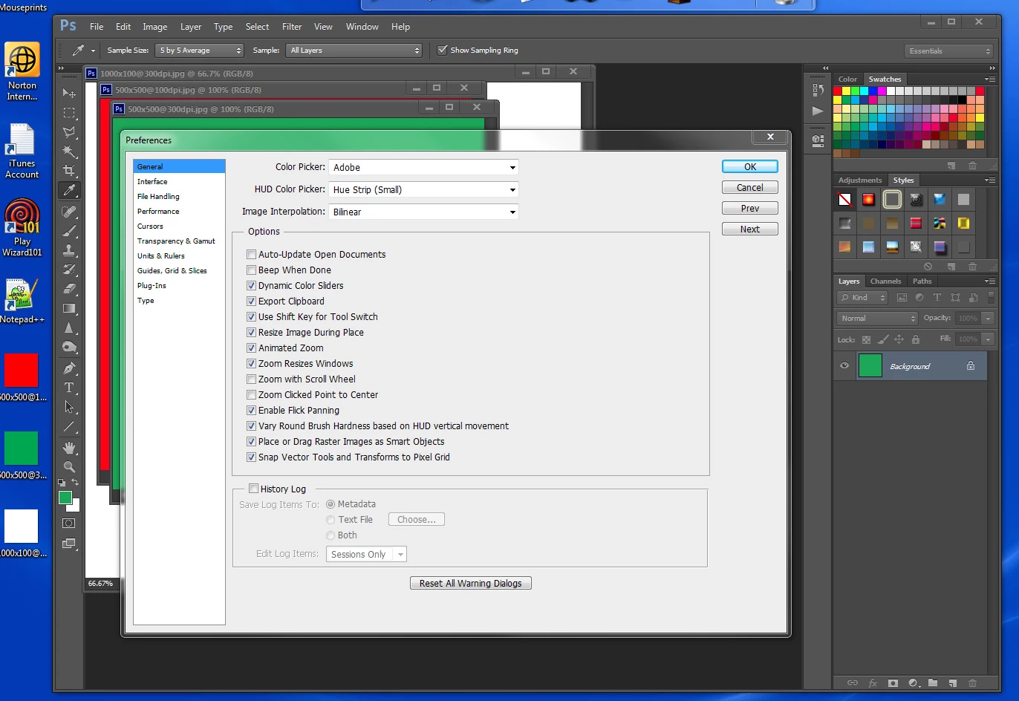Check Zoom Clicked Point to Center
The height and width of the screenshot is (701, 1019).
pos(251,395)
